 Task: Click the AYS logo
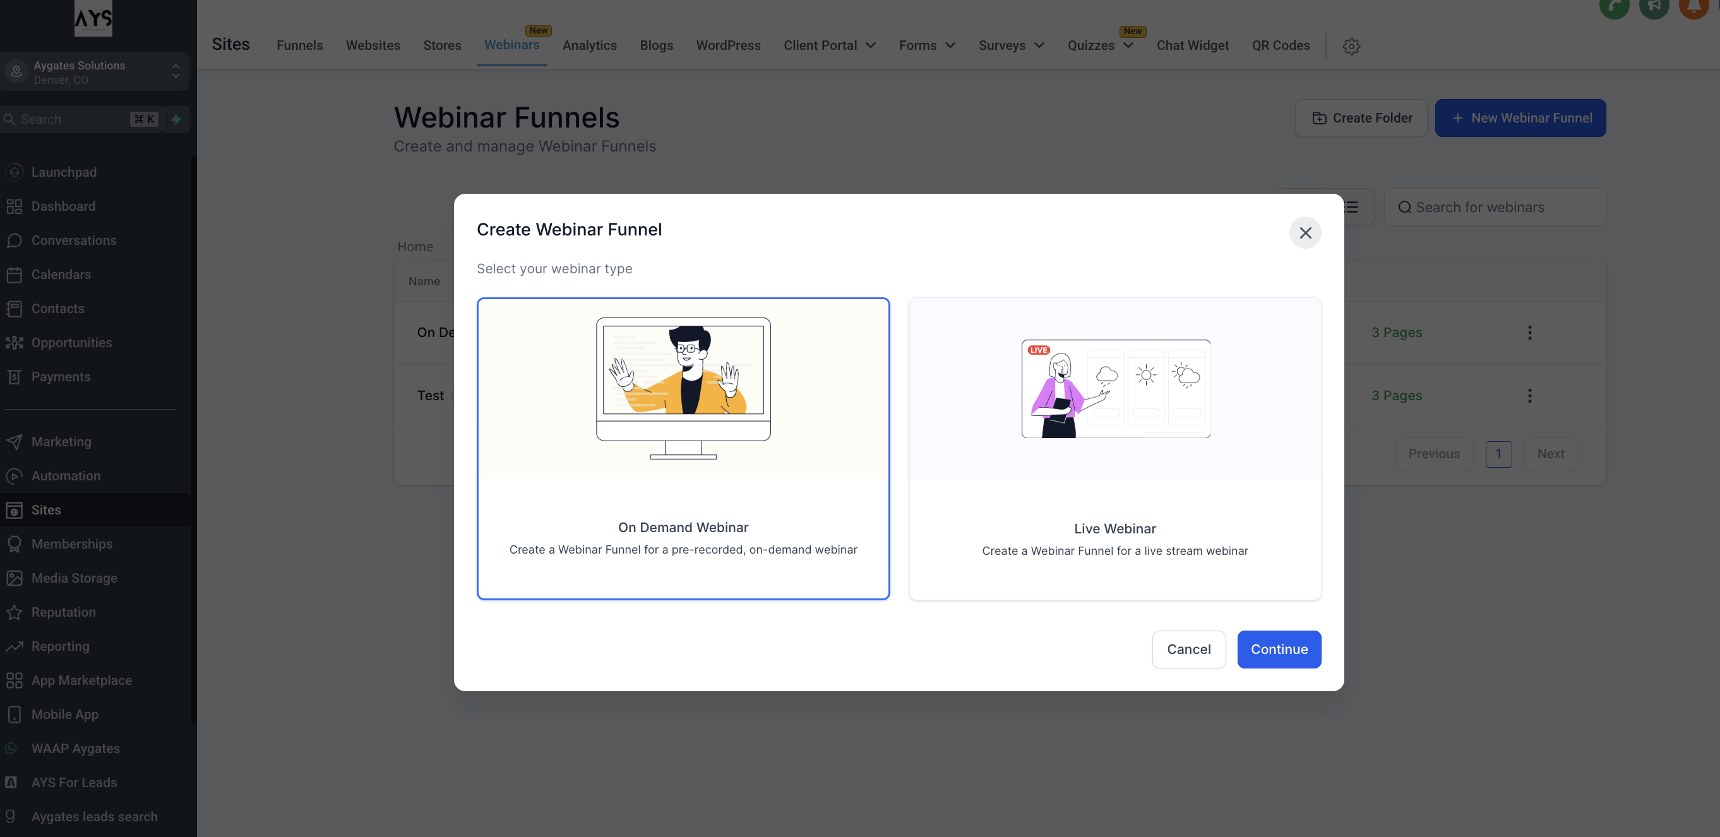(x=93, y=18)
